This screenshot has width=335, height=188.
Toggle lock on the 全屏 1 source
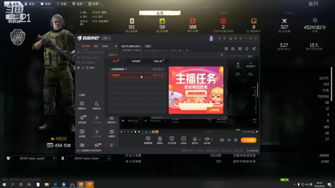click(x=82, y=68)
